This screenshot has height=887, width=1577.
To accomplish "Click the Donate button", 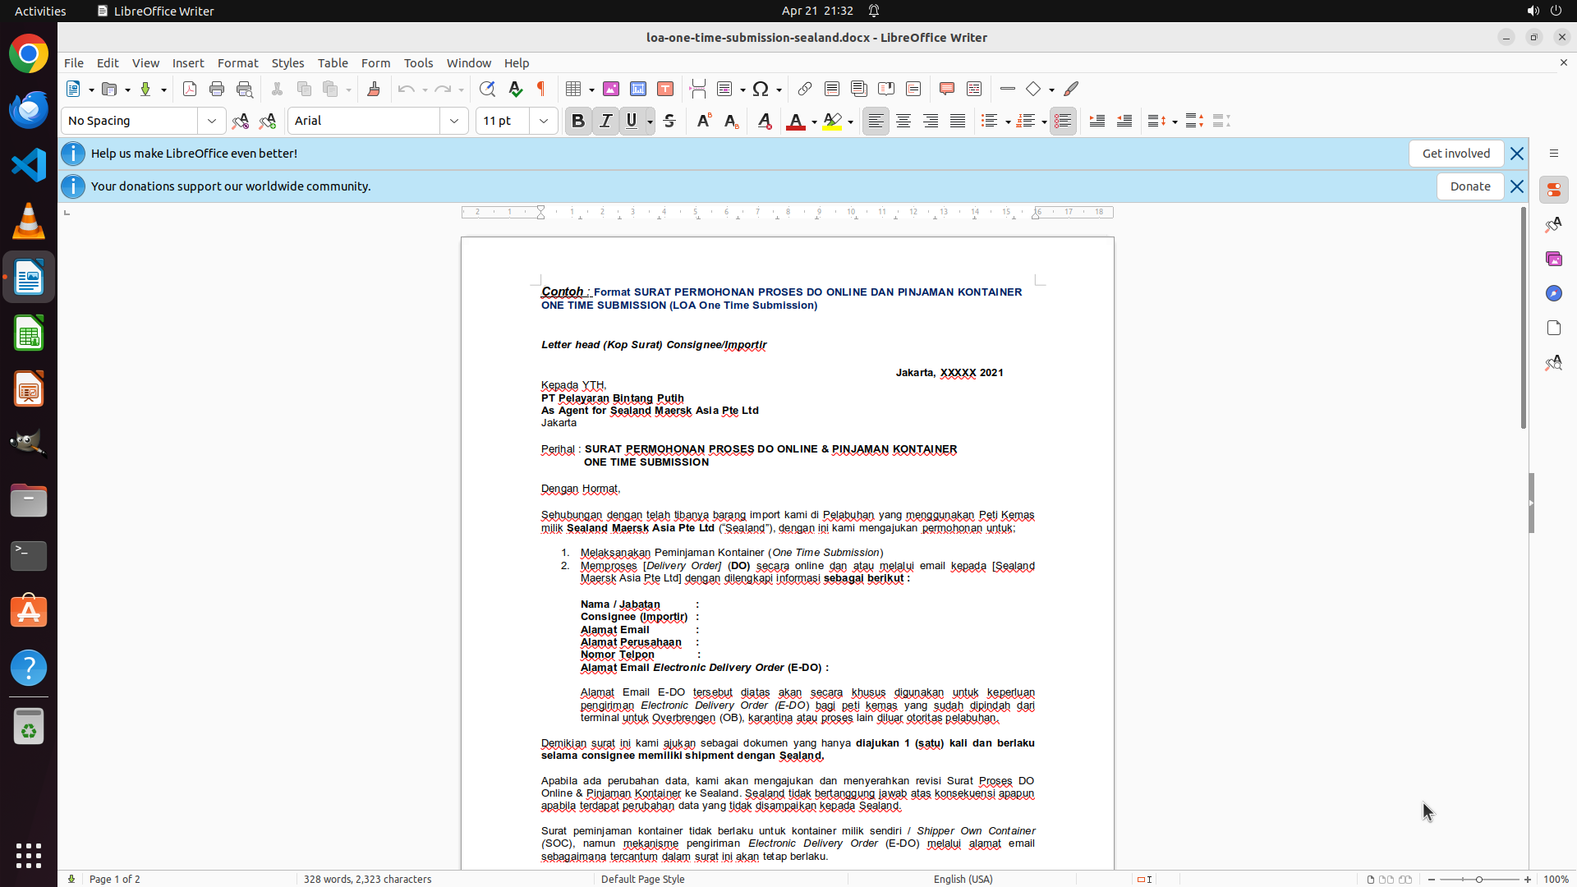I will point(1469,186).
